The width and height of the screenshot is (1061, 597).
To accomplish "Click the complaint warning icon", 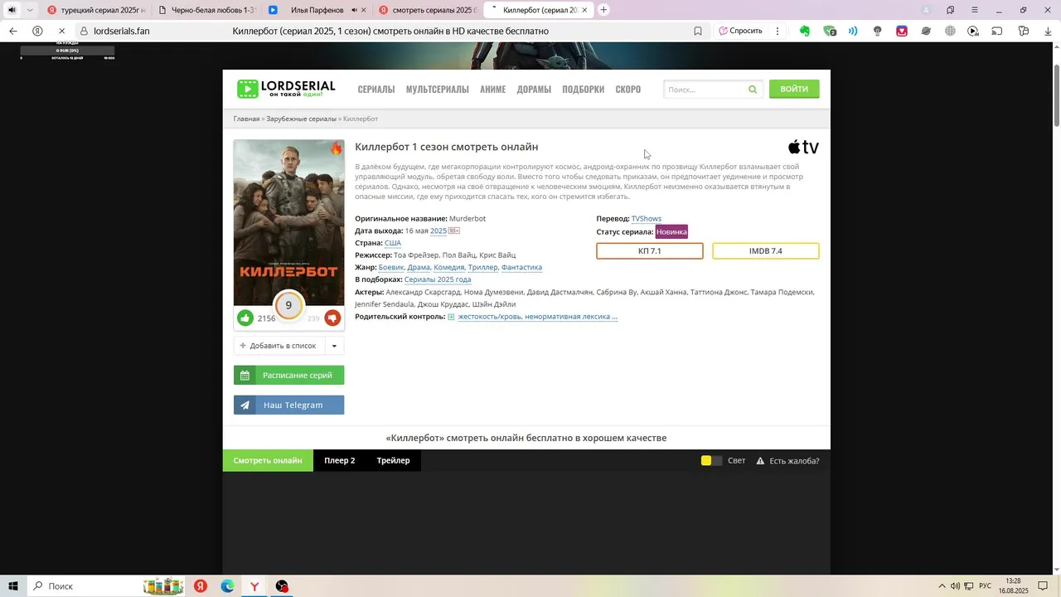I will click(760, 461).
